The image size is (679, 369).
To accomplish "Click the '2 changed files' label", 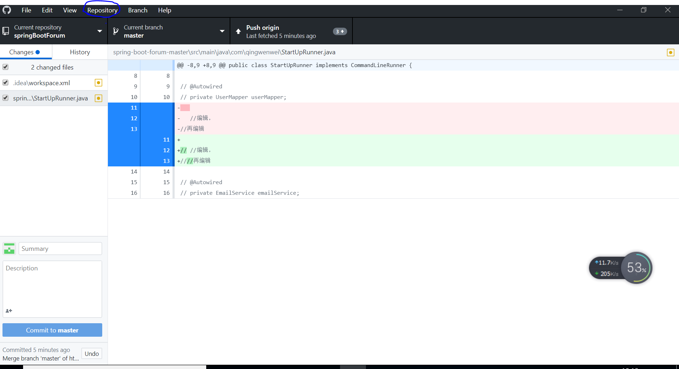I will pyautogui.click(x=52, y=67).
